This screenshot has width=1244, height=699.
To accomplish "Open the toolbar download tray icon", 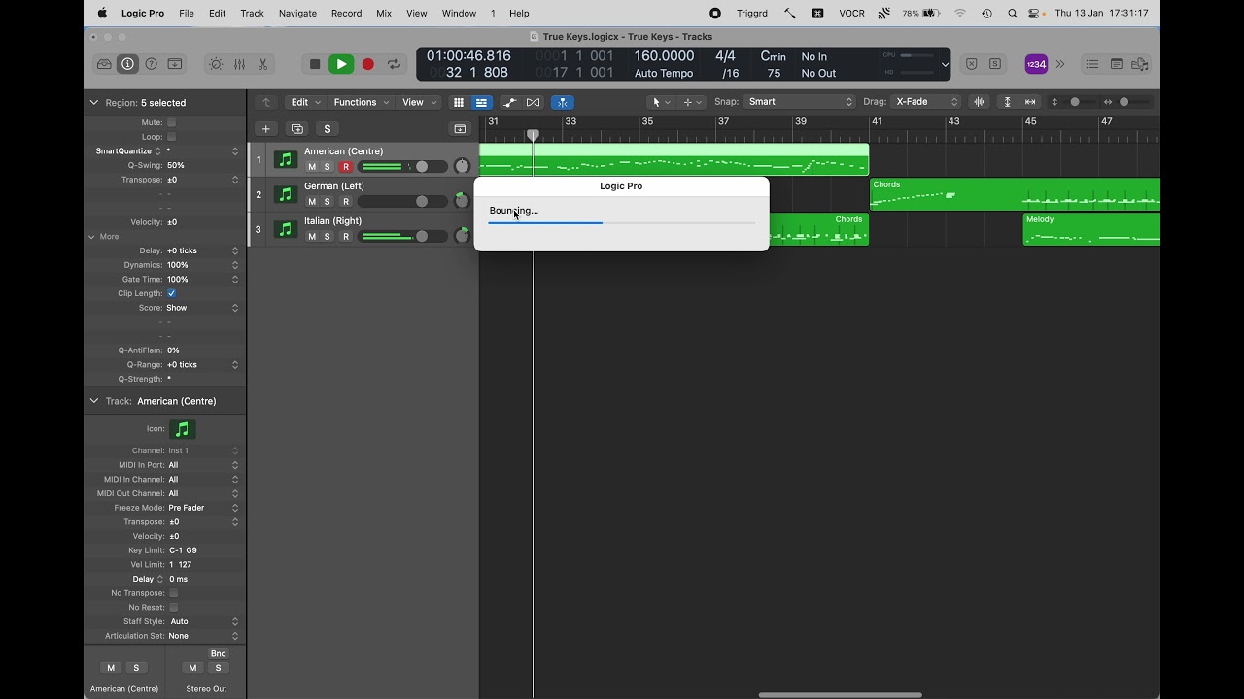I will pyautogui.click(x=175, y=64).
